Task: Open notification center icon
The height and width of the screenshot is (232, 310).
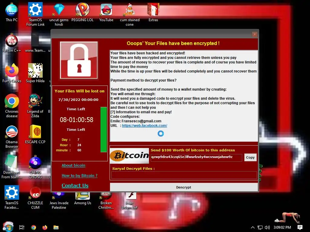Action: coord(300,227)
